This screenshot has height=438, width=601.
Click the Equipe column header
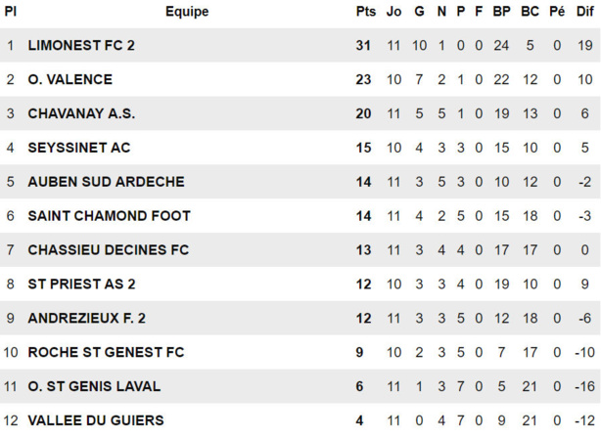187,12
